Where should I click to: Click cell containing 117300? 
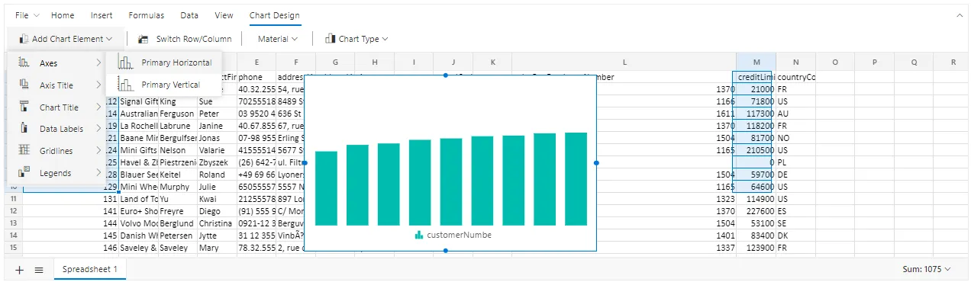[x=756, y=114]
